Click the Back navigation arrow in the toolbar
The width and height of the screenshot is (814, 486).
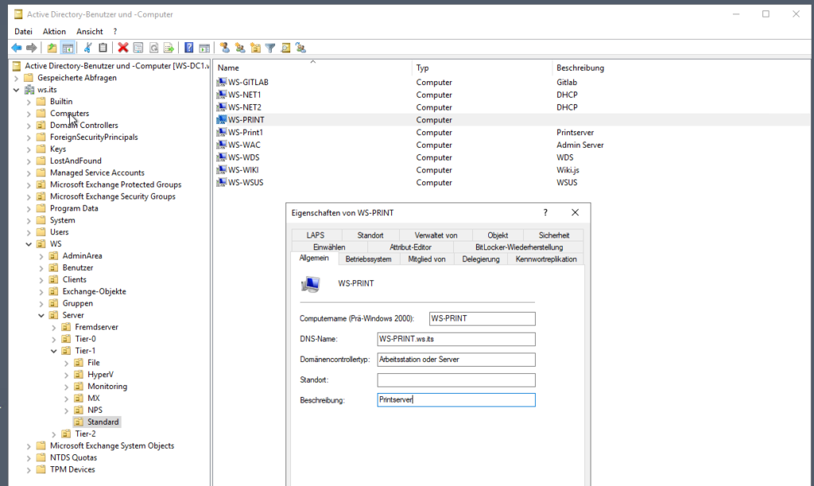point(17,47)
